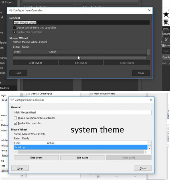Image resolution: width=171 pixels, height=183 pixels.
Task: Expand the bottom-left sidebar chevron
Action: [x=22, y=176]
